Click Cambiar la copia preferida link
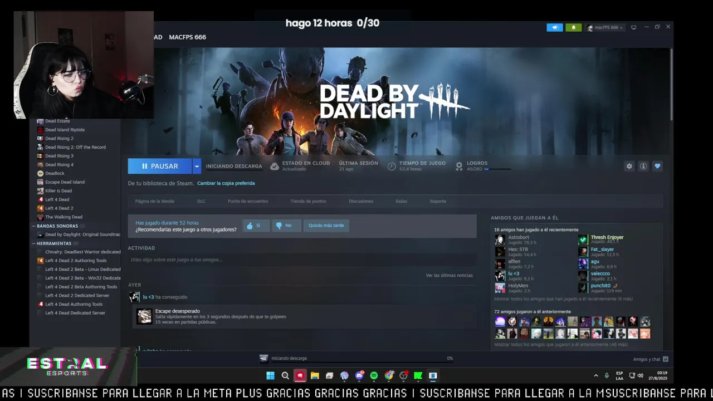The image size is (713, 401). [x=226, y=183]
